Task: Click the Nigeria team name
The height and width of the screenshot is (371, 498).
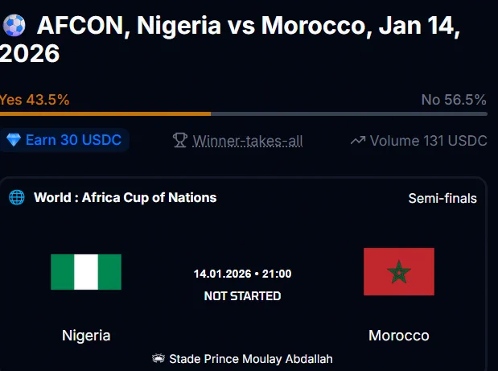Action: tap(86, 336)
